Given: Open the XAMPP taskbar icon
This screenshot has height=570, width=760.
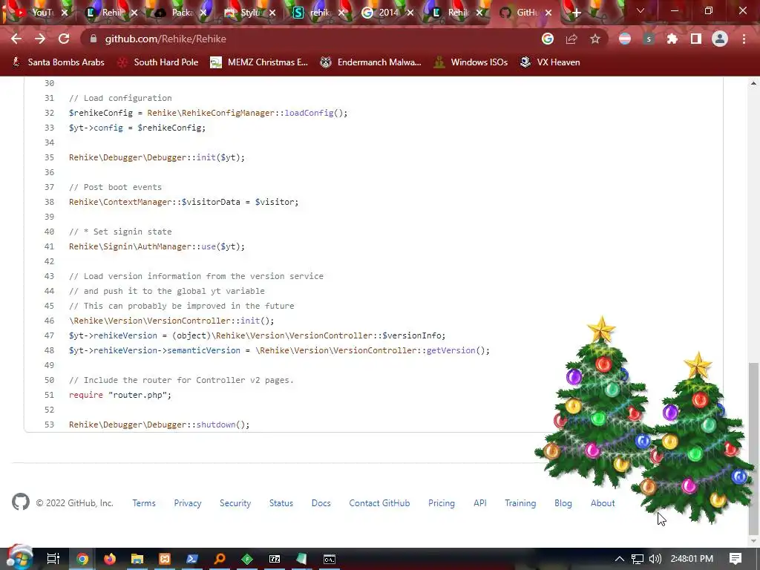Looking at the screenshot, I should pyautogui.click(x=165, y=559).
